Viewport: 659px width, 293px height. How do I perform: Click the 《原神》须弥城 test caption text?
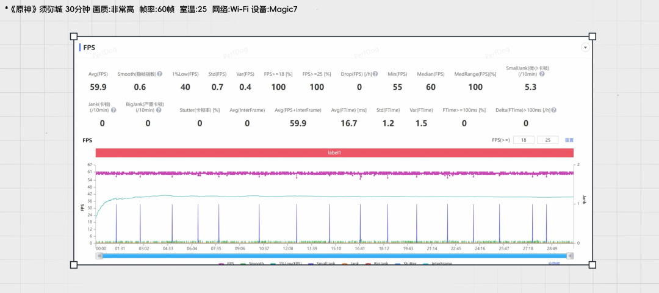pyautogui.click(x=151, y=9)
